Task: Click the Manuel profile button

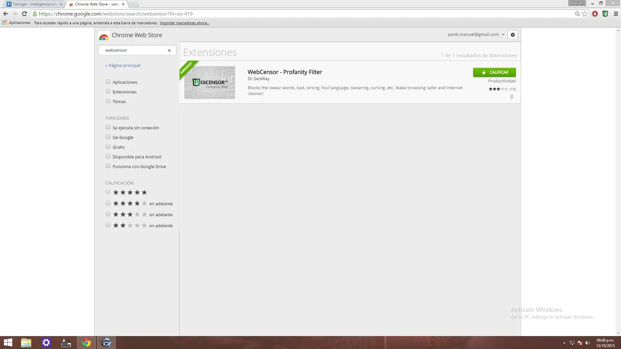Action: tap(577, 3)
